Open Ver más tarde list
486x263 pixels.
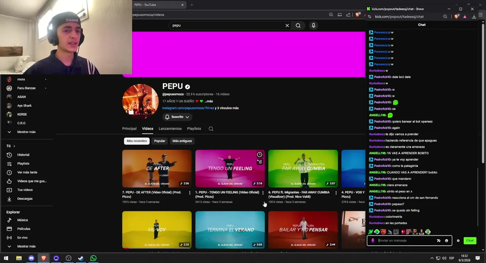(27, 172)
